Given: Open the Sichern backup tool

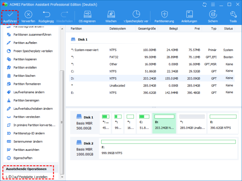Looking at the screenshot, I should pyautogui.click(x=213, y=17).
